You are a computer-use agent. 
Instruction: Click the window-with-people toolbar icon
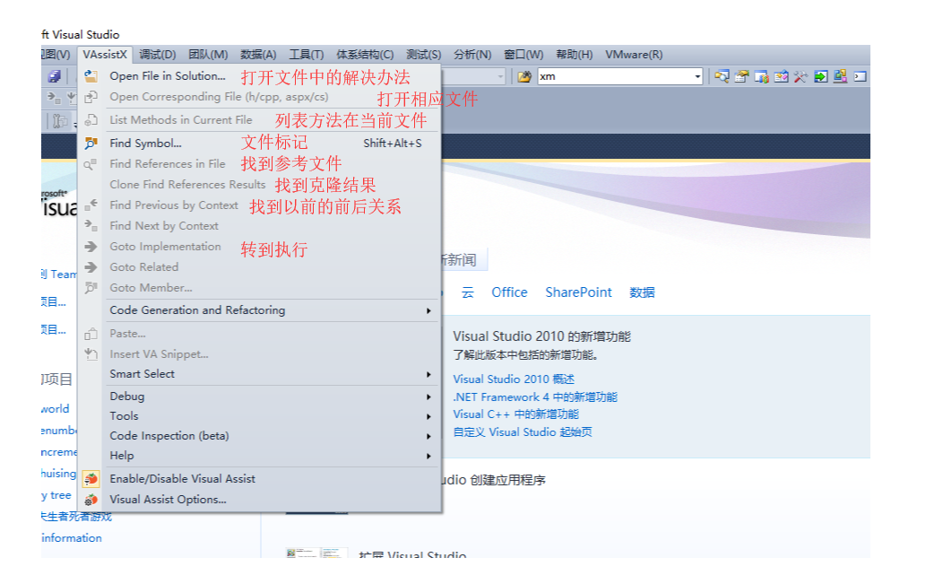coord(762,76)
